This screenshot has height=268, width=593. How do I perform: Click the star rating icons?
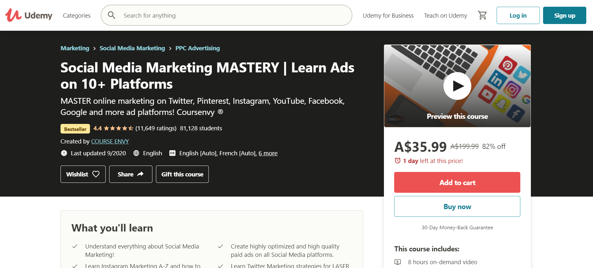coord(118,128)
